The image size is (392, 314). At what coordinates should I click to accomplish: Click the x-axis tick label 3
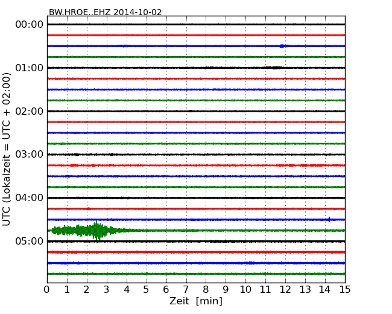[x=107, y=290]
